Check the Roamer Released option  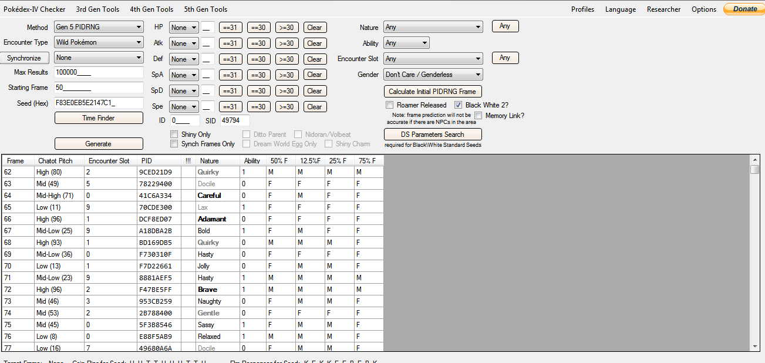coord(389,105)
